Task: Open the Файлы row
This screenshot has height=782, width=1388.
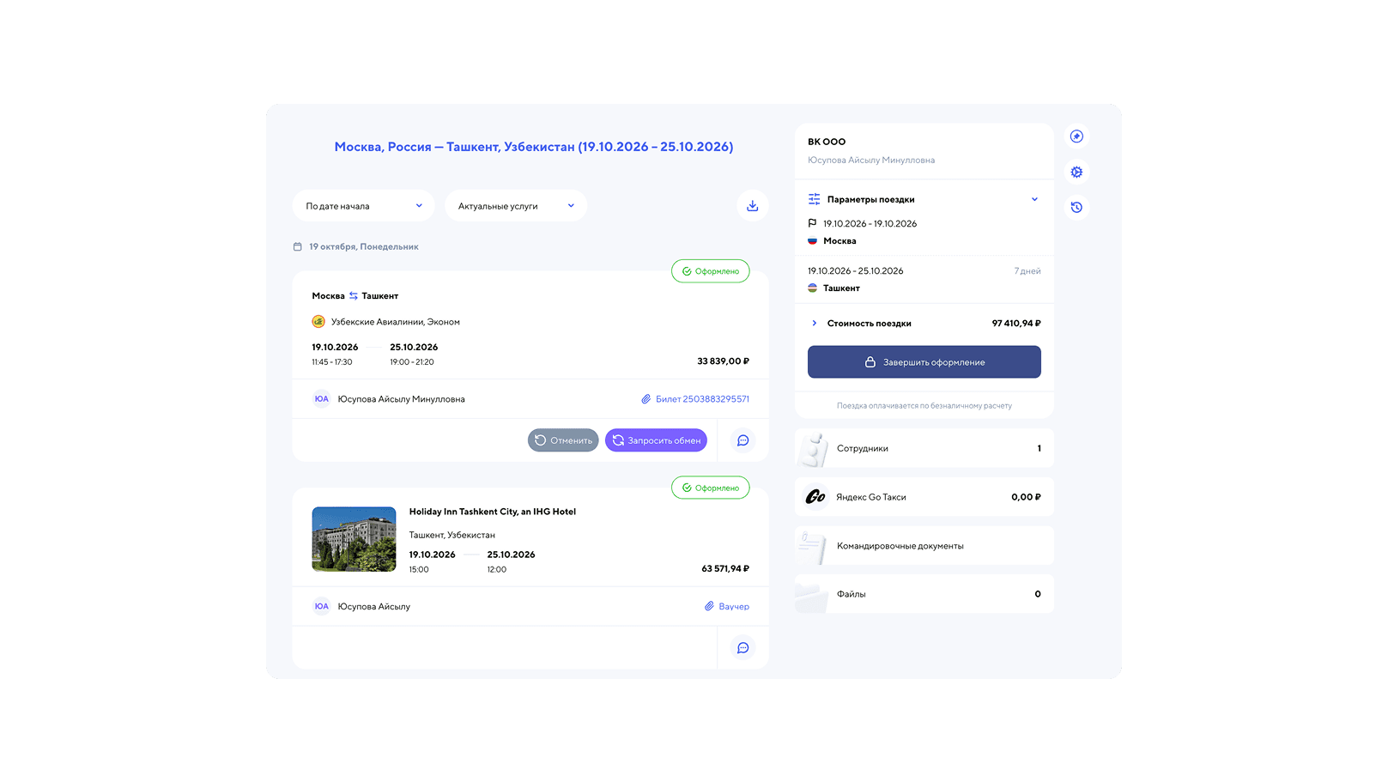Action: [x=924, y=594]
